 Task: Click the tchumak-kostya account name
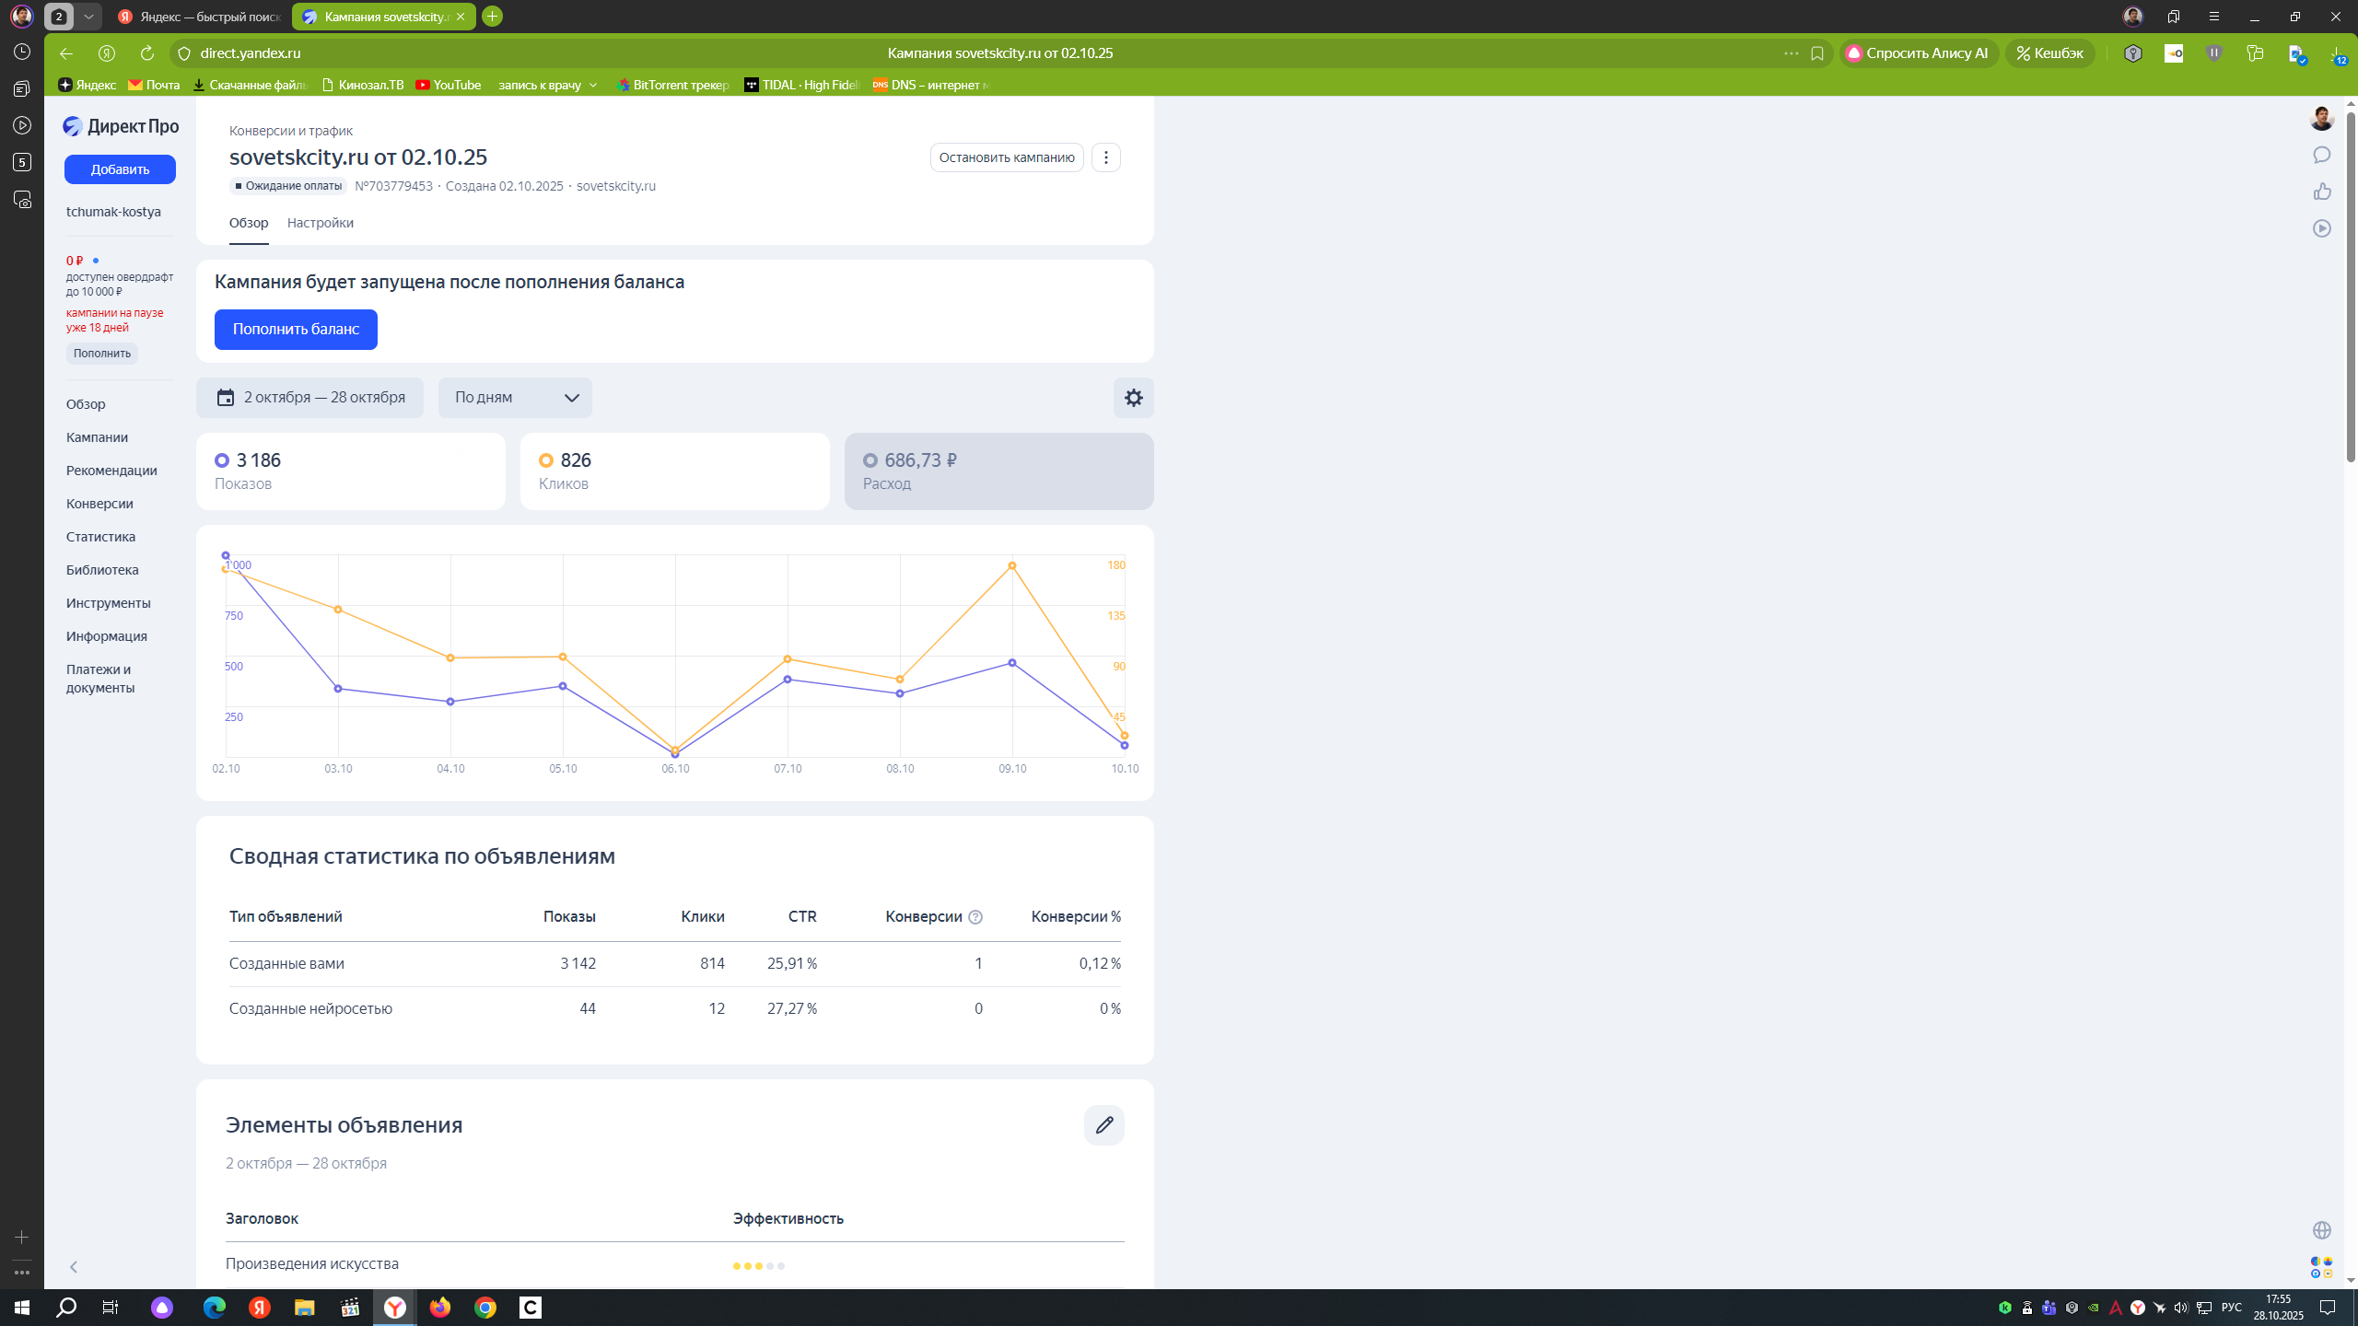coord(113,212)
